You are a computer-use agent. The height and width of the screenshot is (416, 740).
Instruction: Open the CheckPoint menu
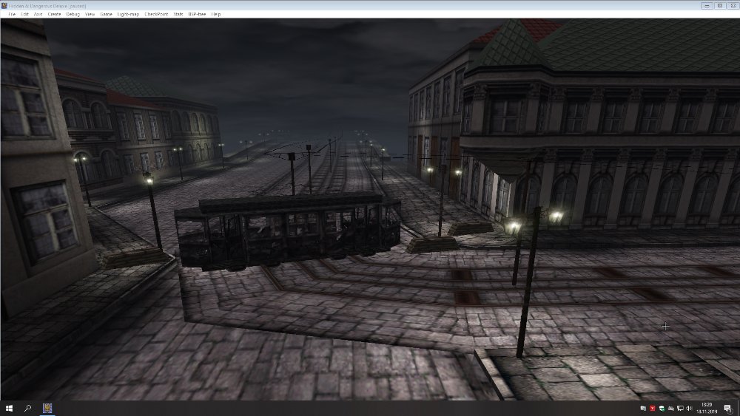(x=156, y=14)
